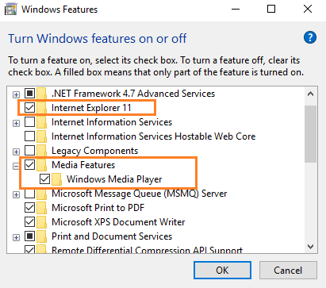Image resolution: width=326 pixels, height=288 pixels.
Task: Select the Microsoft XPS Document Writer label
Action: (118, 222)
